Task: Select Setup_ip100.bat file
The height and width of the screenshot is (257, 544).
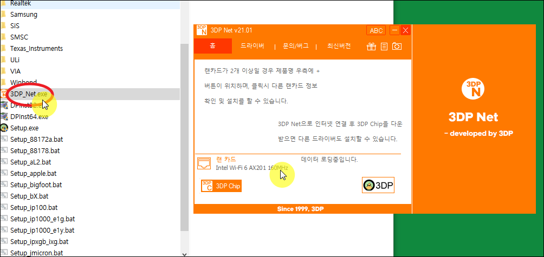Action: [x=34, y=207]
